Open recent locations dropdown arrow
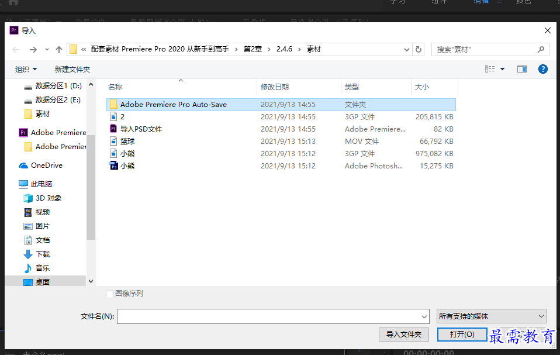The height and width of the screenshot is (355, 560). point(47,50)
